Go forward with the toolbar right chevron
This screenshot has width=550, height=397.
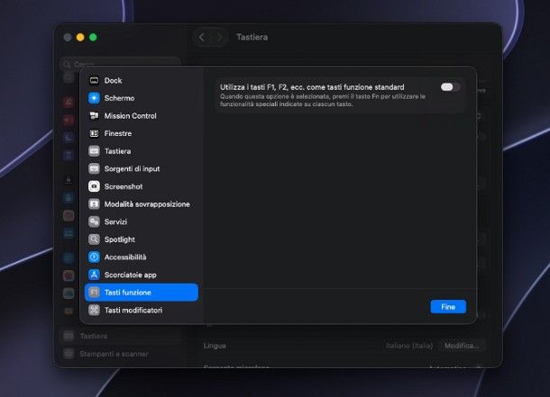(x=220, y=37)
